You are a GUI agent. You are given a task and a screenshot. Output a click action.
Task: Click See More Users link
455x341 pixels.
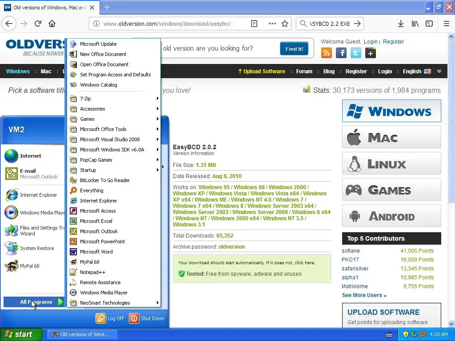[364, 295]
